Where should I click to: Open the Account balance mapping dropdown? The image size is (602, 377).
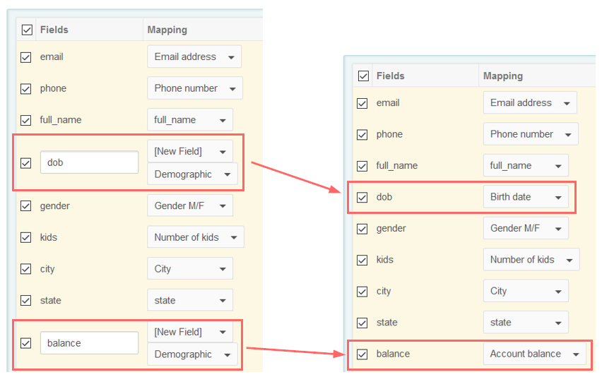535,354
